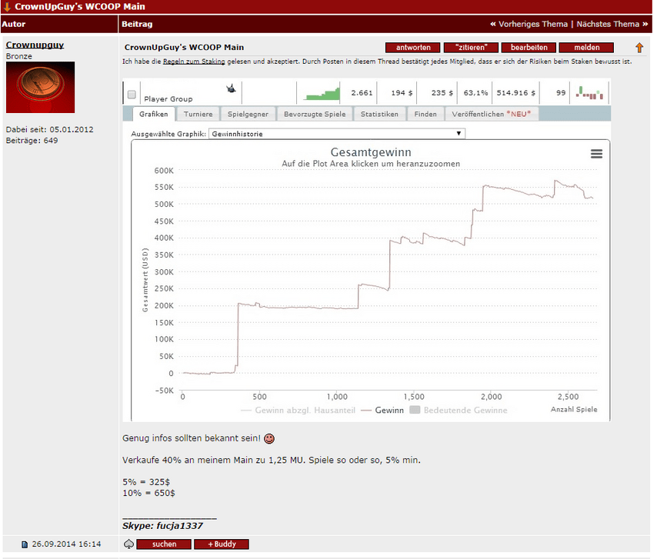Click the smiley emoticon in the post
Viewport: 657px width, 559px height.
[269, 438]
